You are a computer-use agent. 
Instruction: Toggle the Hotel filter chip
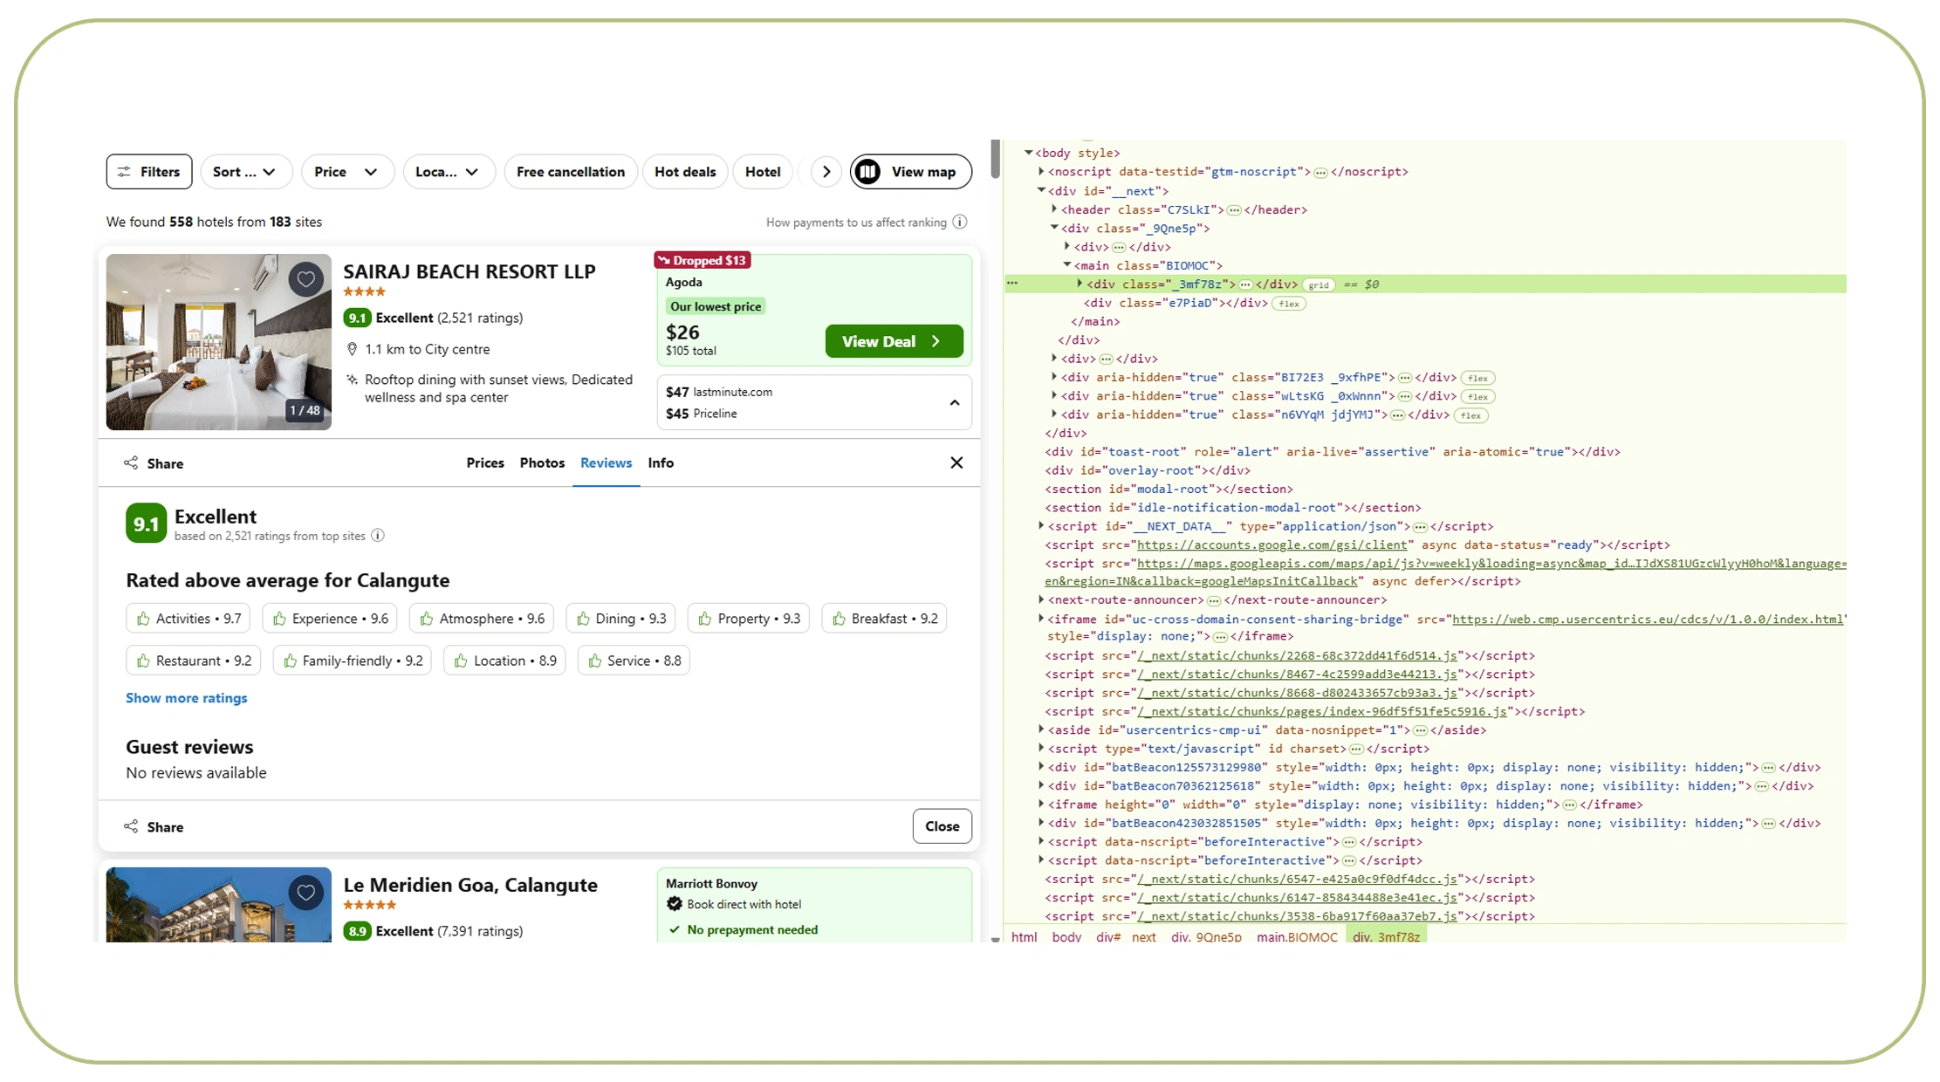click(763, 172)
